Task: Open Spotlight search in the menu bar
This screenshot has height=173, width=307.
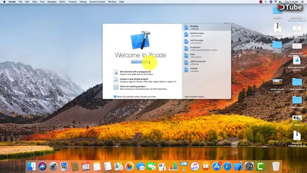Action: click(266, 2)
